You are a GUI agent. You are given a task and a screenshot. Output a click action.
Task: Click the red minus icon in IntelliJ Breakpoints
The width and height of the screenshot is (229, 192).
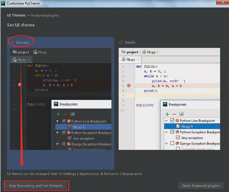pos(174,114)
